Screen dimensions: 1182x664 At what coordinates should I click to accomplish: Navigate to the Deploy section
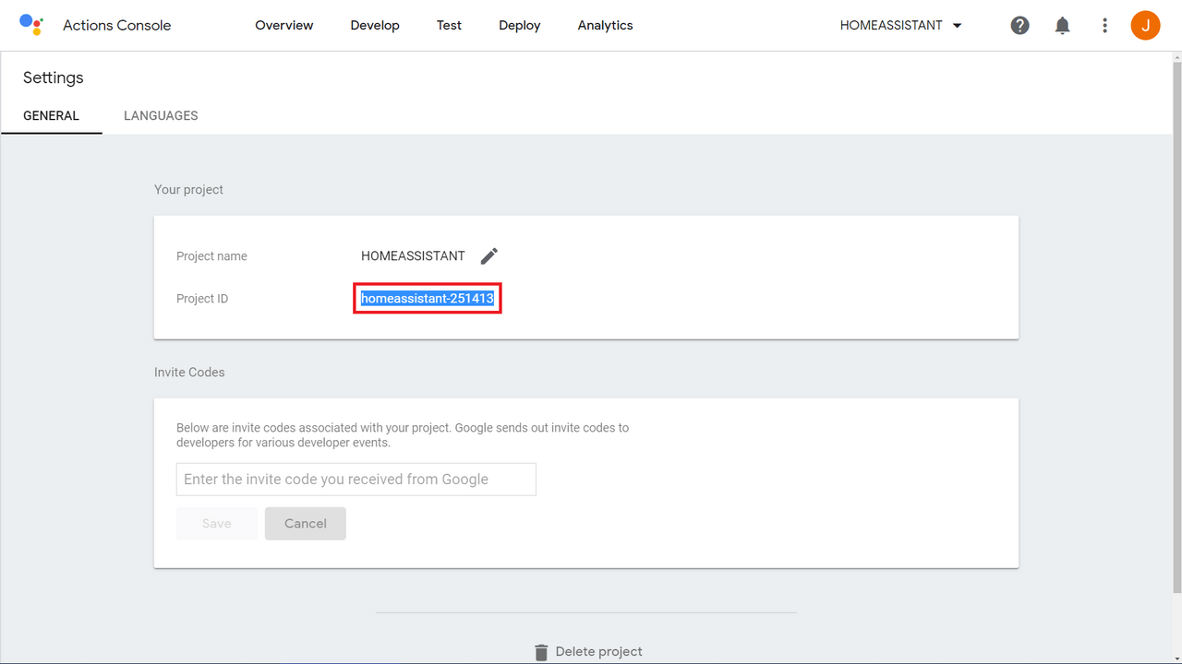(520, 26)
